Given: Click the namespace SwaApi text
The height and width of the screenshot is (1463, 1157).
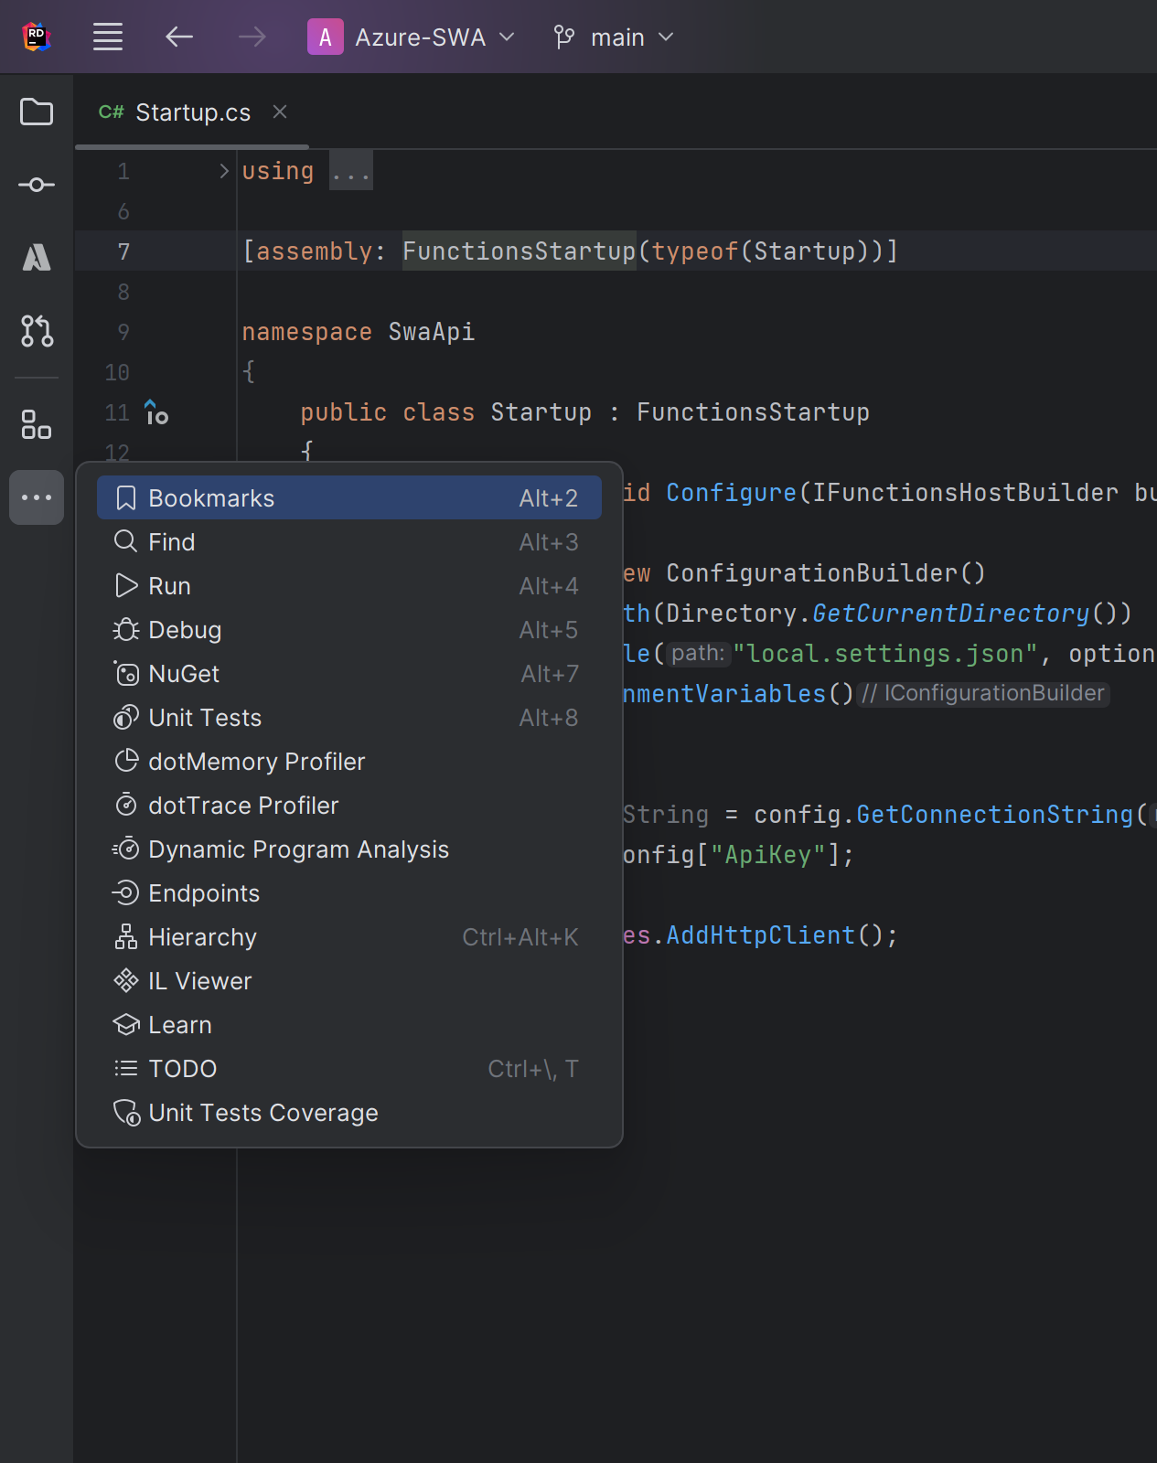Looking at the screenshot, I should click(358, 332).
